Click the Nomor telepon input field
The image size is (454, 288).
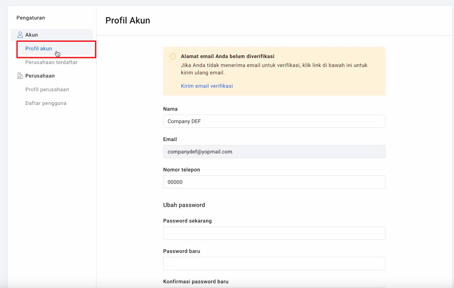pos(274,182)
